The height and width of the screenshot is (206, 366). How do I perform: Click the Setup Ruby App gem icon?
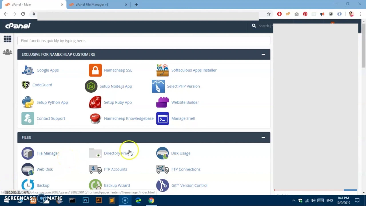95,102
